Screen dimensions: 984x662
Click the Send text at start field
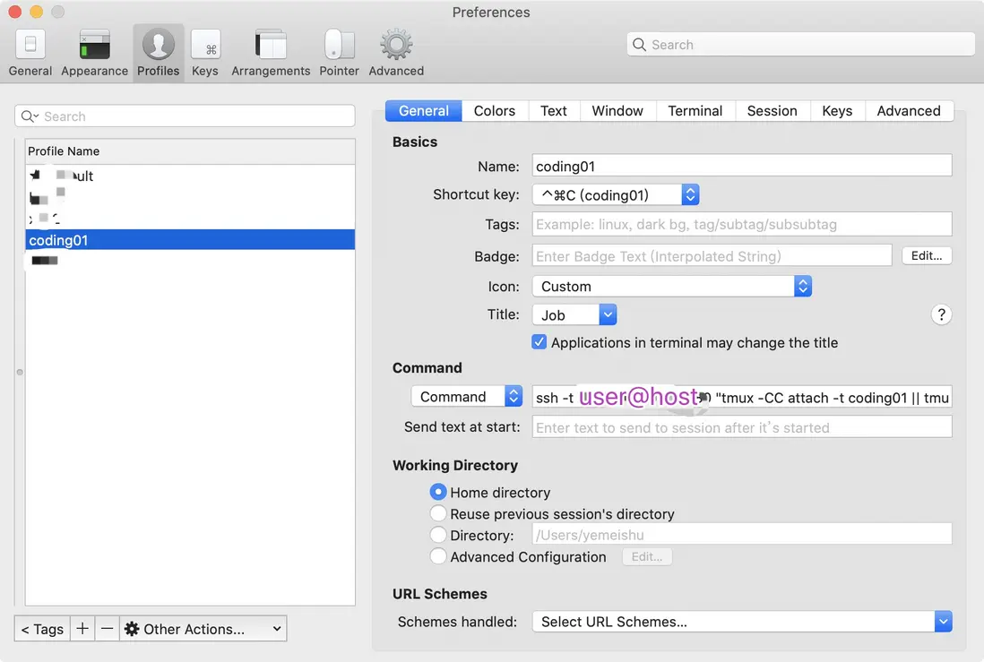[x=742, y=426]
